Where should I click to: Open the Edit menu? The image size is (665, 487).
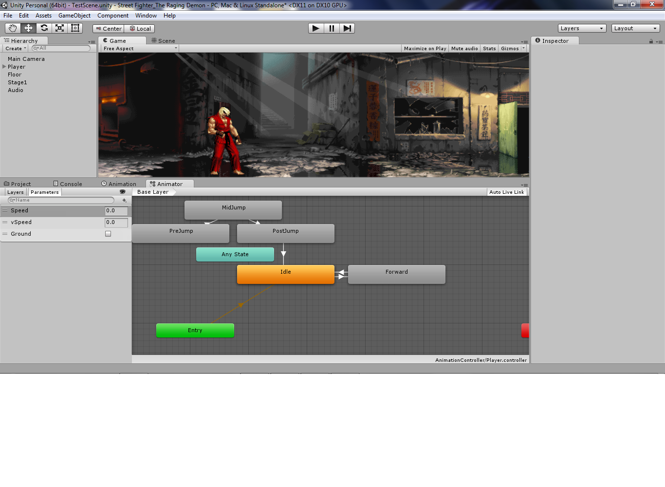pyautogui.click(x=24, y=16)
